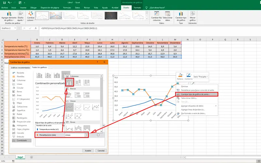Open the Archivo tab
Screen dimensions: 261x163
5,7
